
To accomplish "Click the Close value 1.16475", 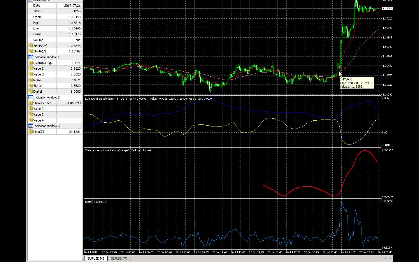I will click(x=75, y=34).
